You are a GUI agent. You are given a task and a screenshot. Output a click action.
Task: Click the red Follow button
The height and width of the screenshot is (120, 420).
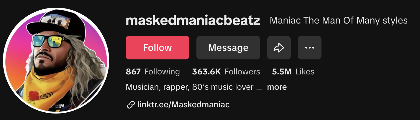tap(157, 48)
